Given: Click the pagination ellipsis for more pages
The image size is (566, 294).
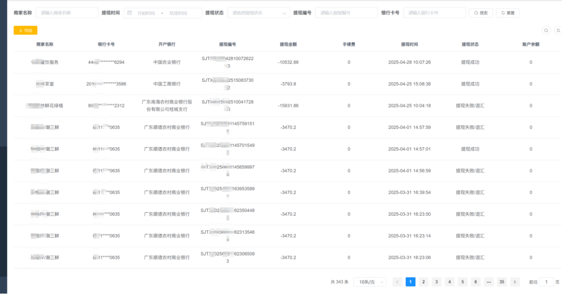Looking at the screenshot, I should [489, 282].
